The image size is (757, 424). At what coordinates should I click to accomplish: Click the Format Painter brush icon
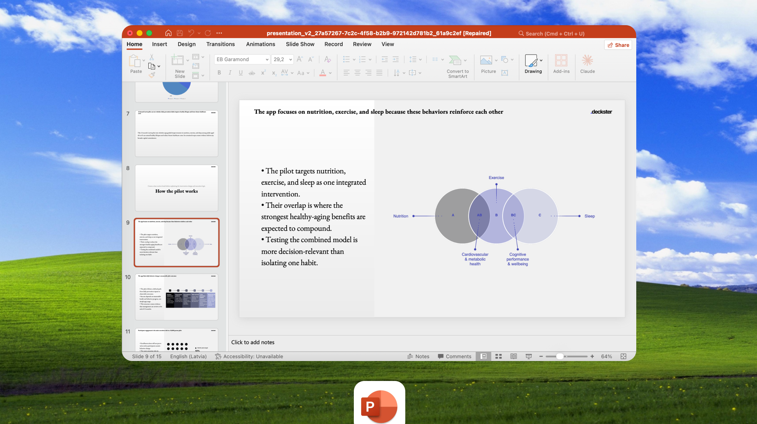(x=152, y=75)
